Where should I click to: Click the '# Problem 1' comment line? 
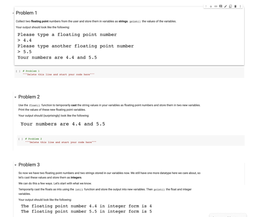[x=31, y=71]
